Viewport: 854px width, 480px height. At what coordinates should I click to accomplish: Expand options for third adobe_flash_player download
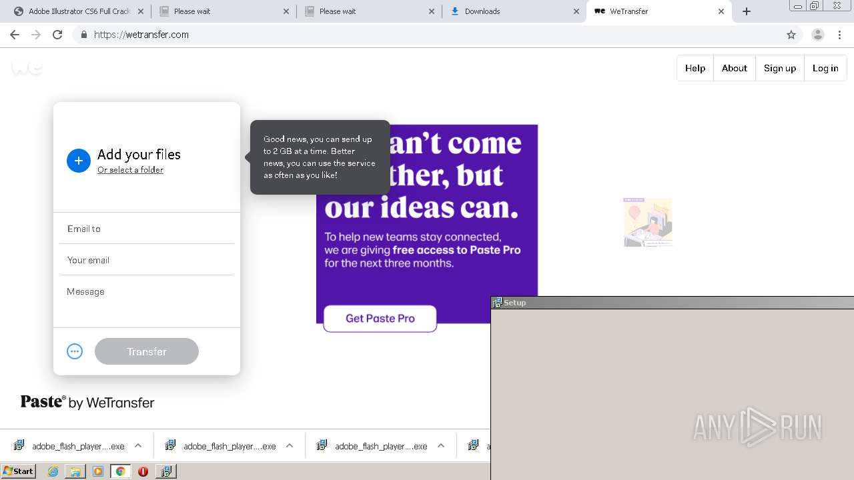click(441, 446)
